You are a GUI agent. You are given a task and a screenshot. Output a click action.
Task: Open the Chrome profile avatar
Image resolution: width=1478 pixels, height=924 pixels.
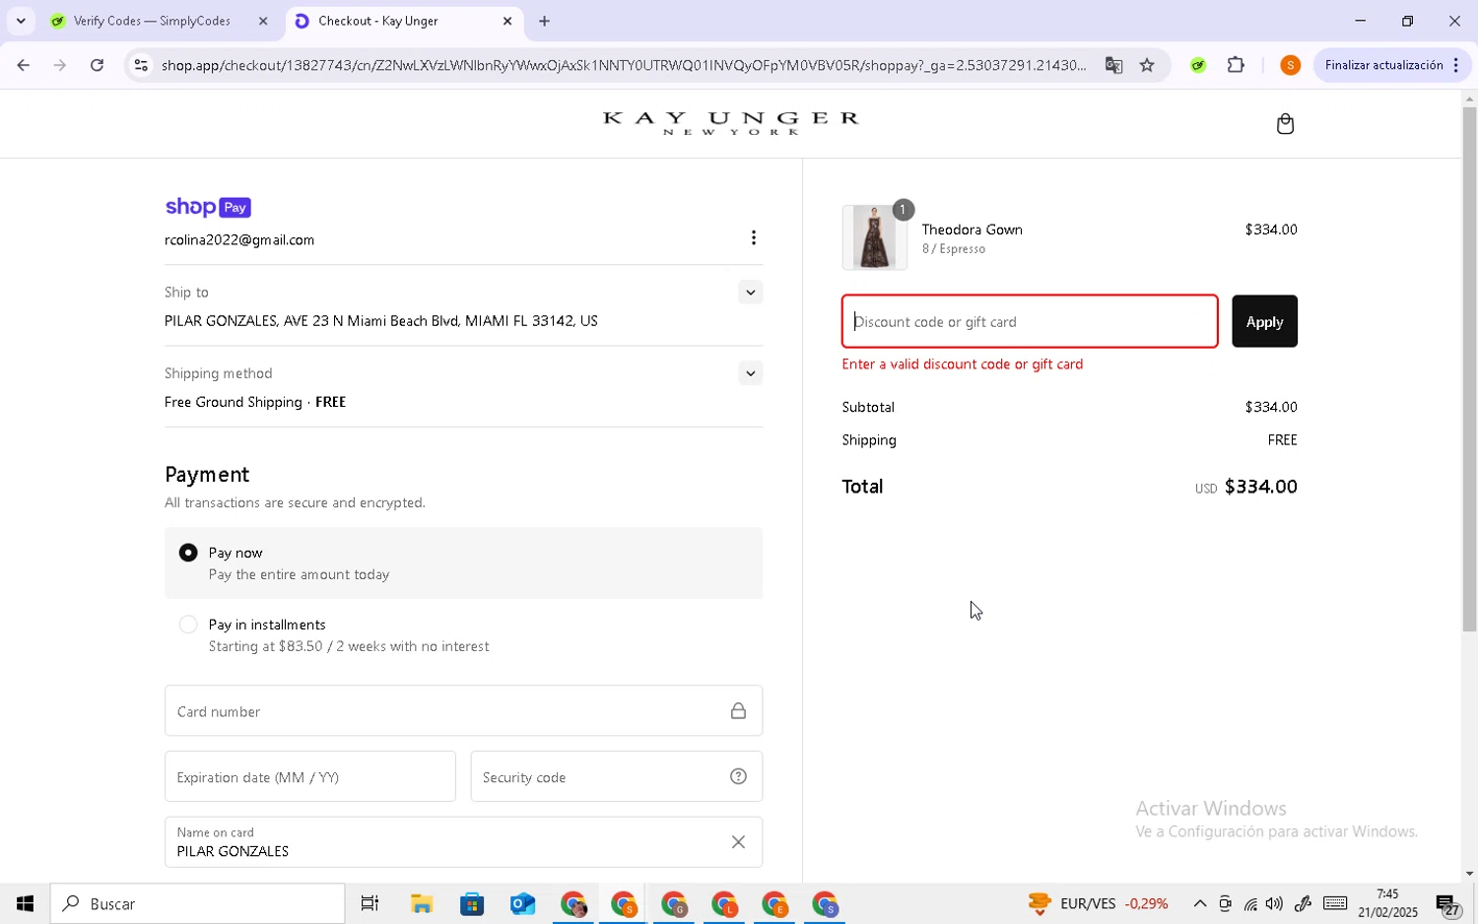click(1290, 65)
